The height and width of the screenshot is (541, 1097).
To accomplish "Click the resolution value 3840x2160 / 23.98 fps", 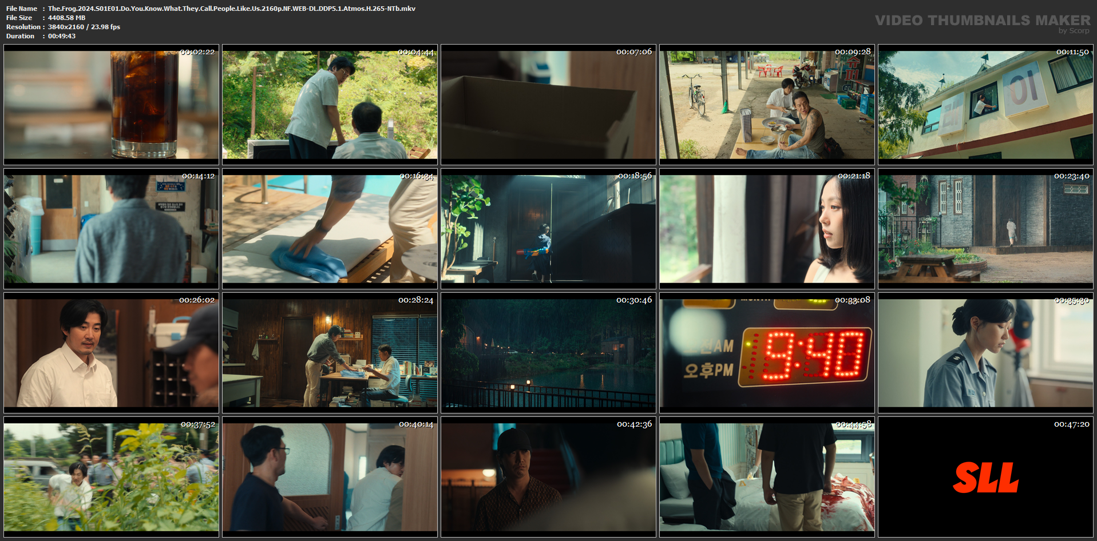I will 84,27.
